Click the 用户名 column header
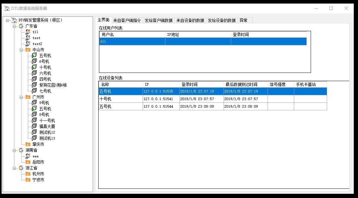Screen dimensions: 358x198 (132, 35)
